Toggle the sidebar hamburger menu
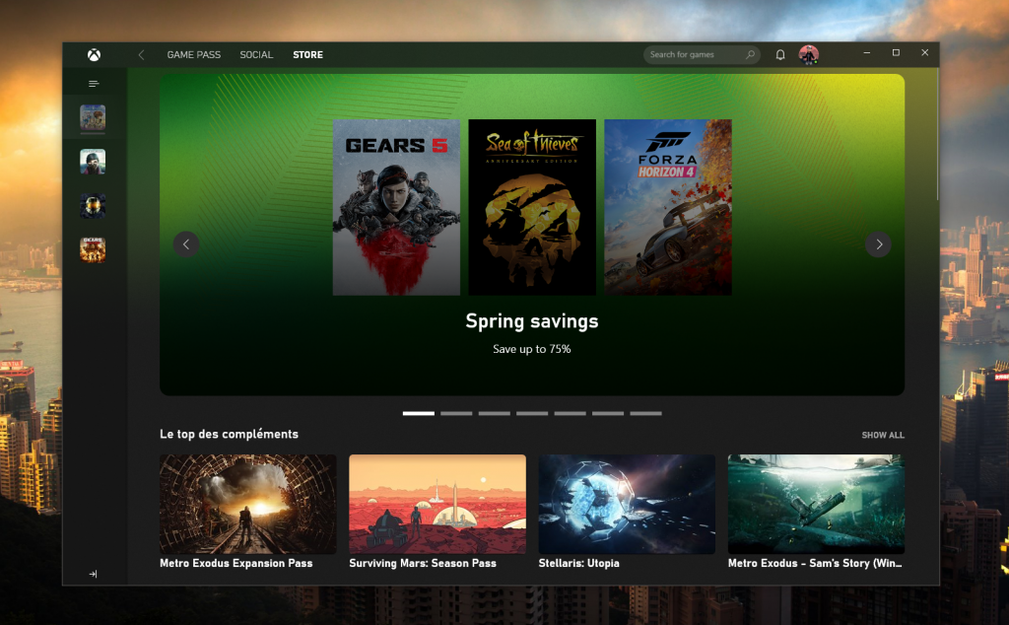Viewport: 1009px width, 625px height. point(94,84)
